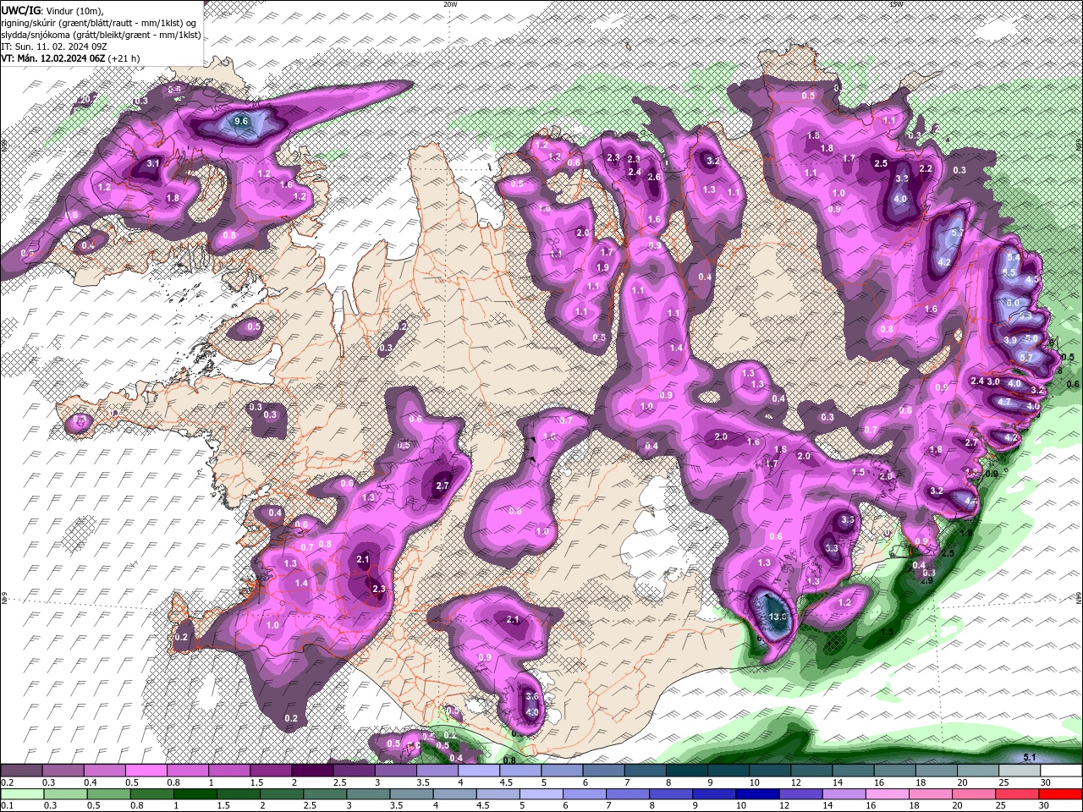Click the lavender swatch labeled 4, upper legend row
The height and width of the screenshot is (812, 1083).
pos(479,771)
